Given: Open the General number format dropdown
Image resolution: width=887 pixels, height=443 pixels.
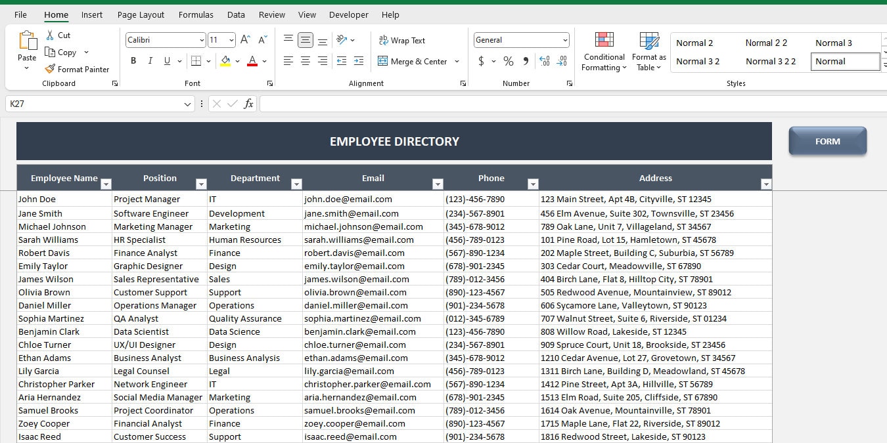Looking at the screenshot, I should tap(565, 40).
